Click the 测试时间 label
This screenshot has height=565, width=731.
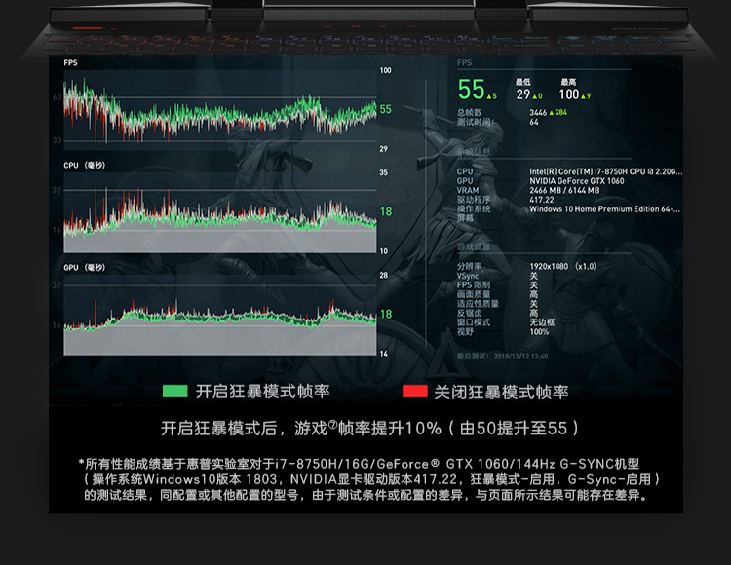click(474, 122)
